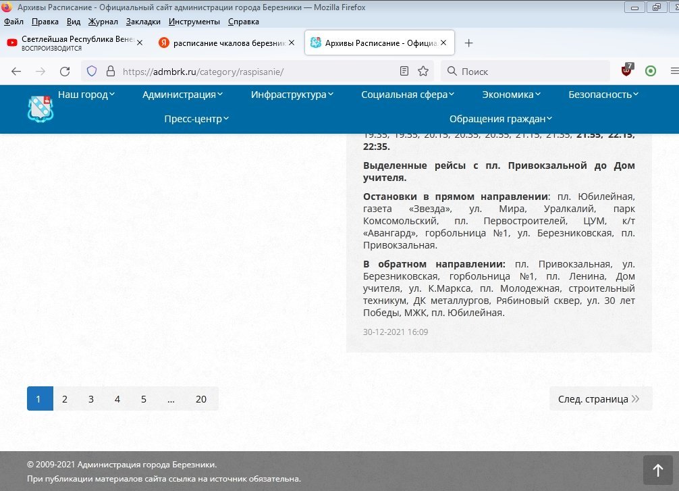
Task: Expand the «Социальная сфера» dropdown menu
Action: [408, 95]
